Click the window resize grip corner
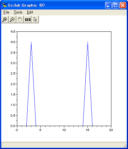The image size is (128, 149). (125, 146)
